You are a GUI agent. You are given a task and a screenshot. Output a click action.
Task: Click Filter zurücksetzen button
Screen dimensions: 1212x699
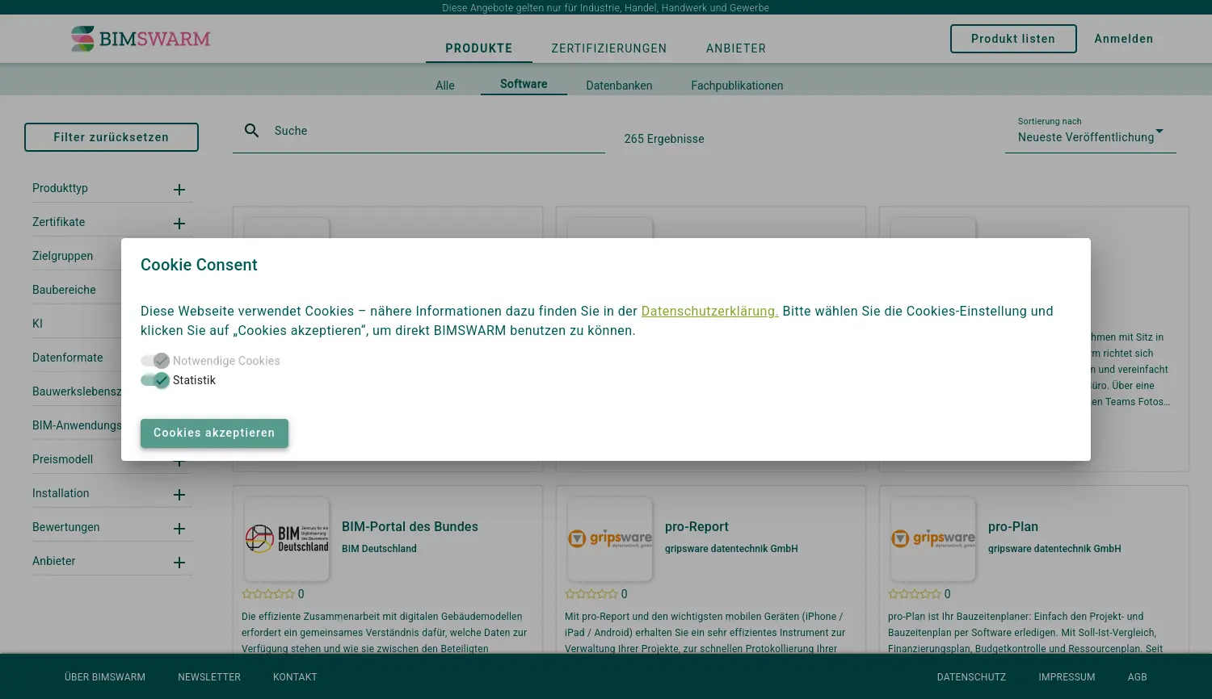112,137
